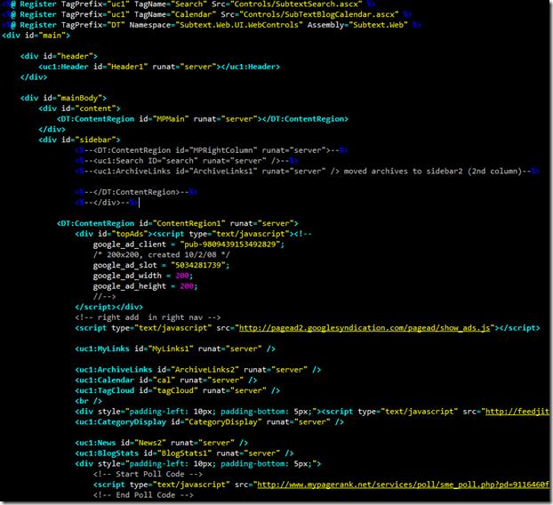The height and width of the screenshot is (505, 553).
Task: Click the DT:ContentRegion MPMain line
Action: (x=203, y=119)
